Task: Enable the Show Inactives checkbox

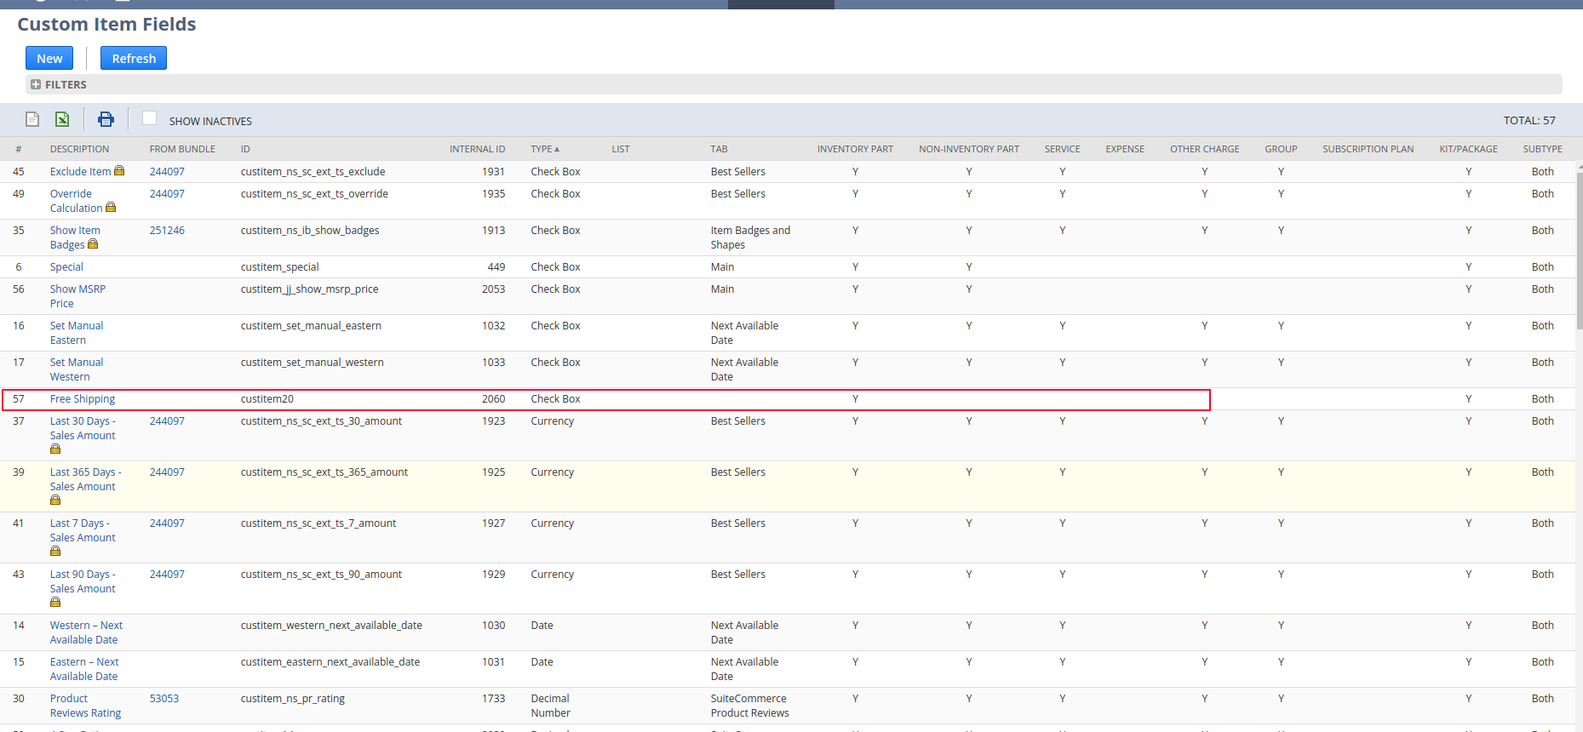Action: [x=150, y=118]
